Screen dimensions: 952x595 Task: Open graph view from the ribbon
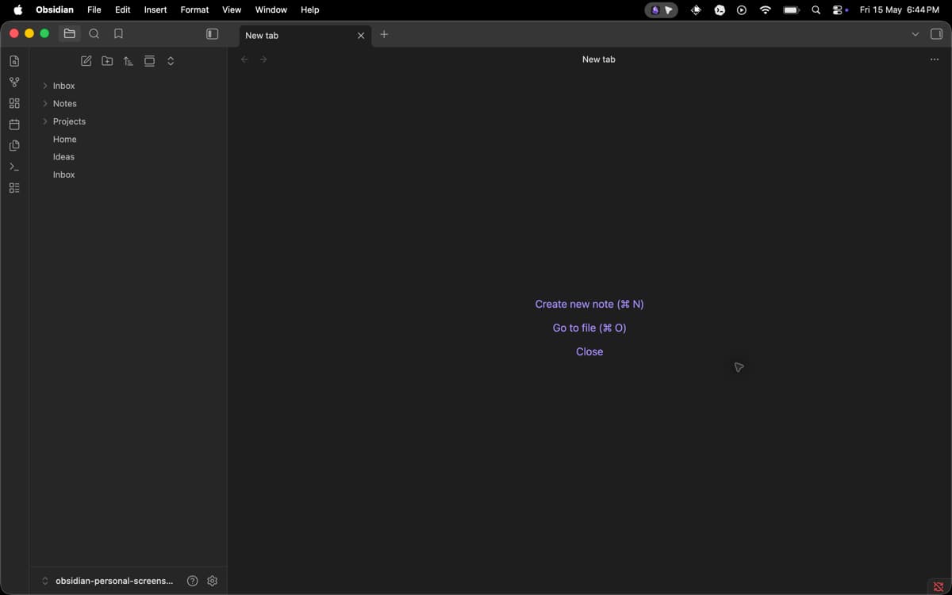[14, 82]
